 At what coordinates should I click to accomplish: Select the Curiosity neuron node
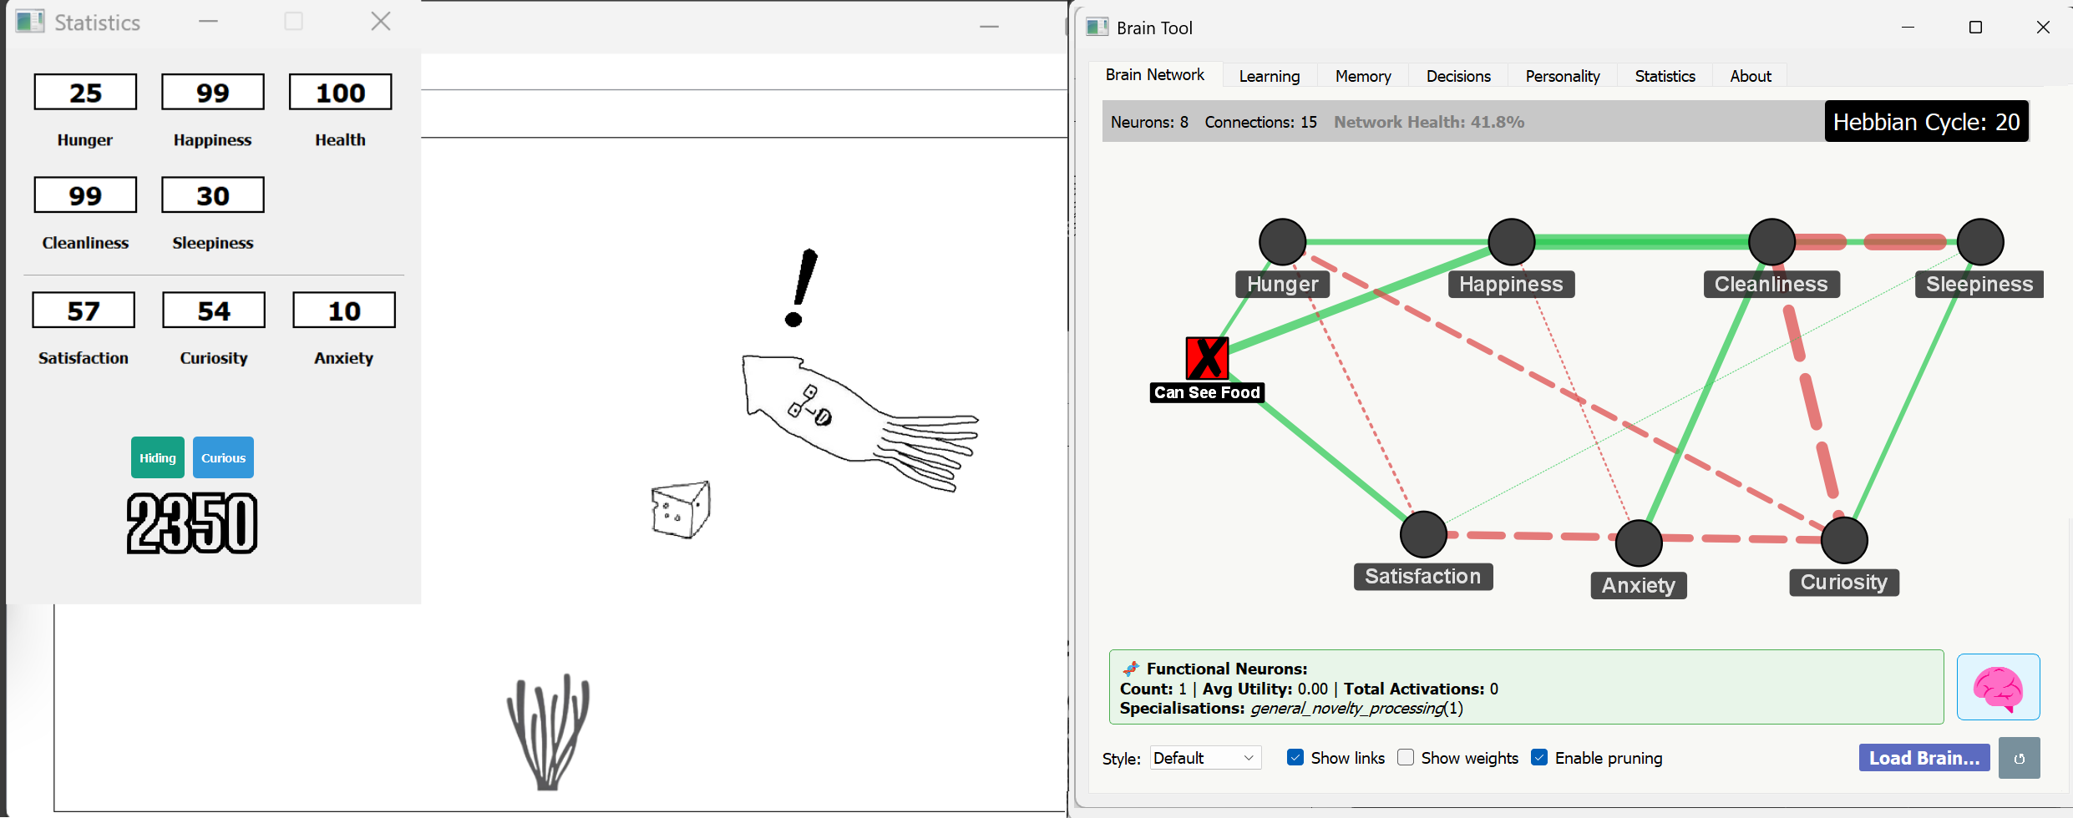point(1842,540)
